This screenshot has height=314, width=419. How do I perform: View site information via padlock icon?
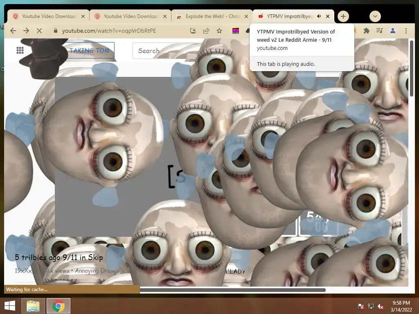pos(56,31)
